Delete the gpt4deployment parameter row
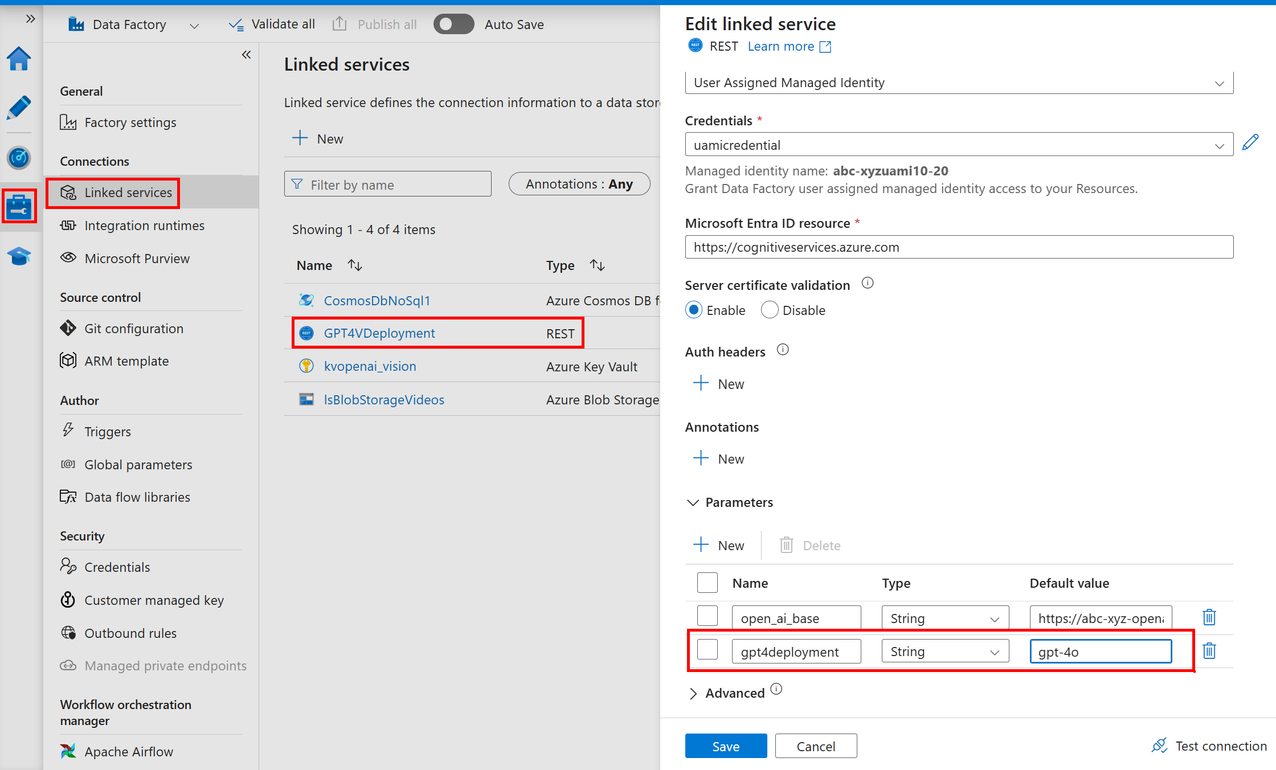 pyautogui.click(x=1209, y=650)
